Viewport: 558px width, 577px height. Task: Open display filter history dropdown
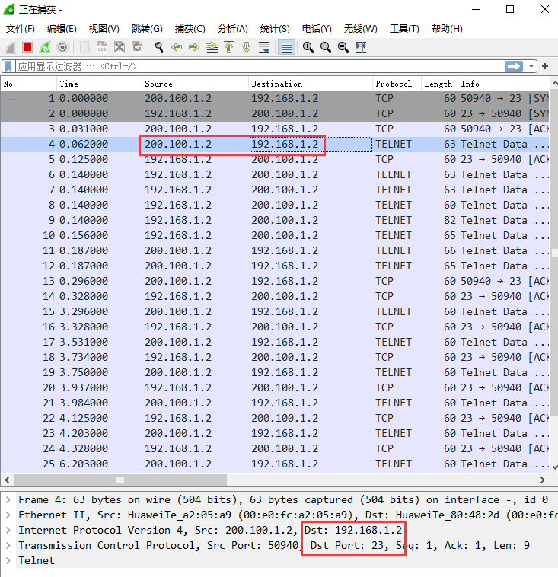[531, 66]
